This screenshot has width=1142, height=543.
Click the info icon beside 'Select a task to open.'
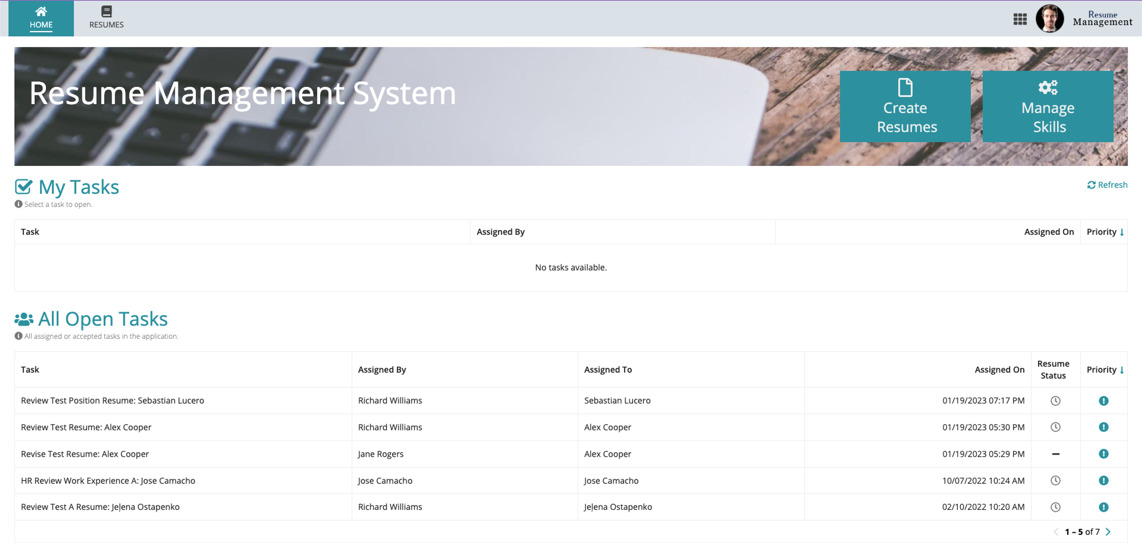[x=18, y=204]
